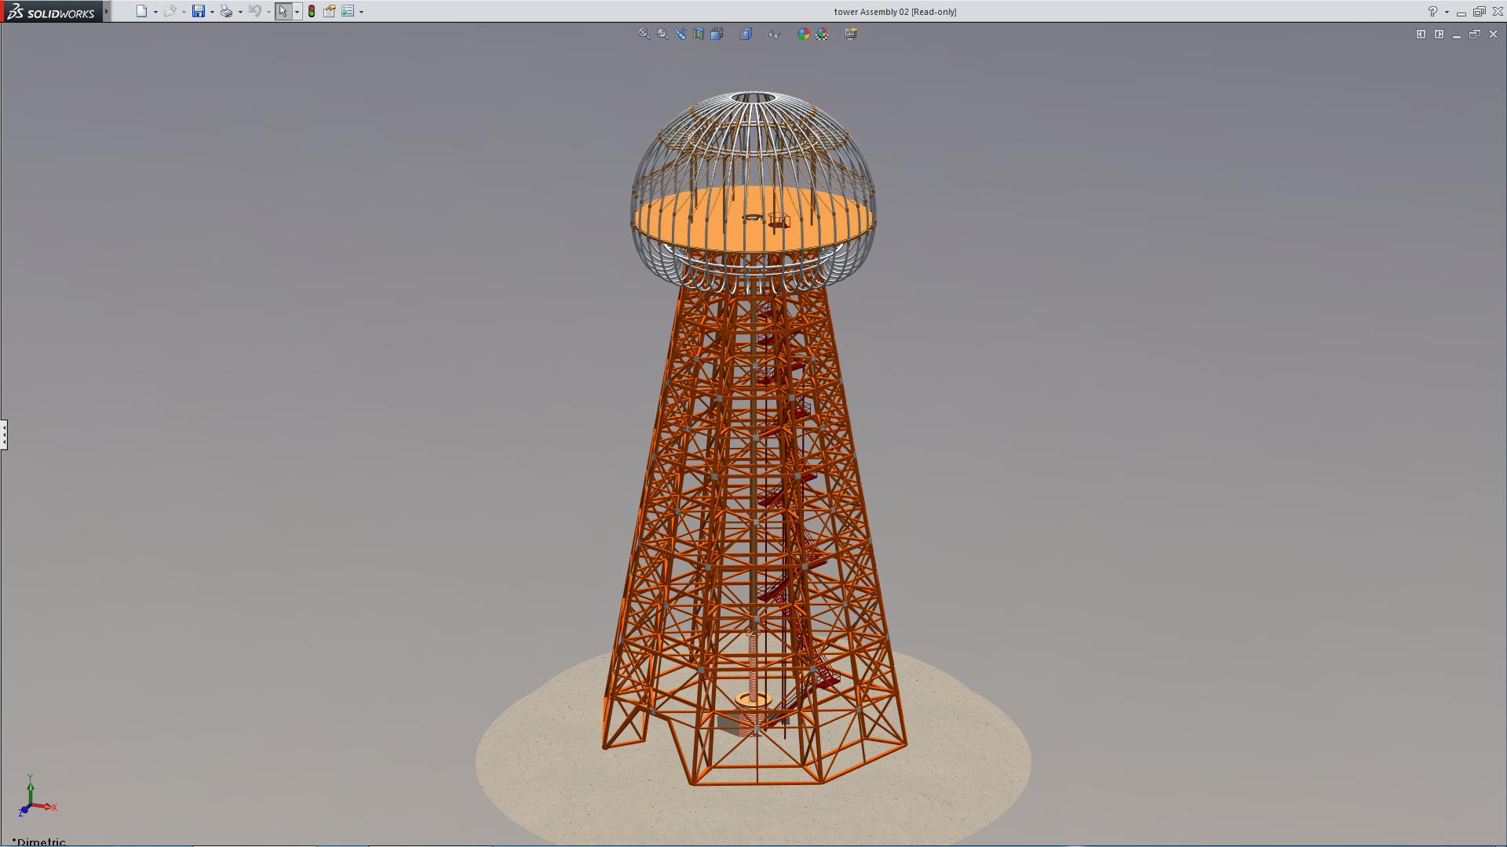
Task: Expand the collapsed left panel handle
Action: click(x=4, y=434)
